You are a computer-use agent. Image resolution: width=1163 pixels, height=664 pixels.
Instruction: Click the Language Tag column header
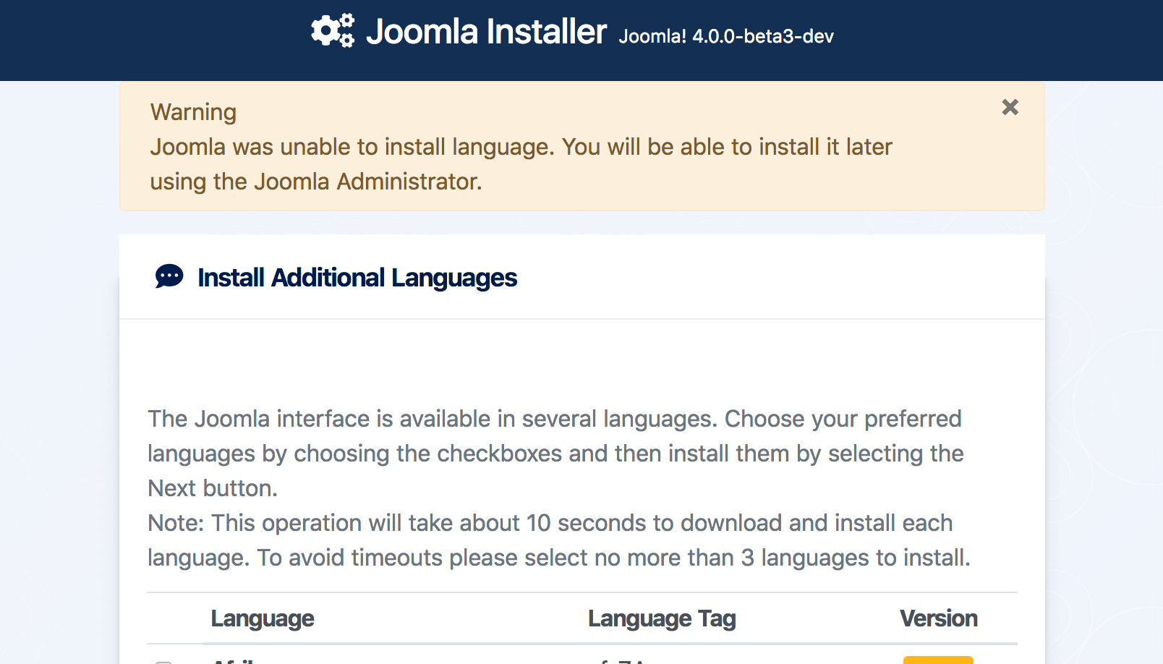pos(662,618)
